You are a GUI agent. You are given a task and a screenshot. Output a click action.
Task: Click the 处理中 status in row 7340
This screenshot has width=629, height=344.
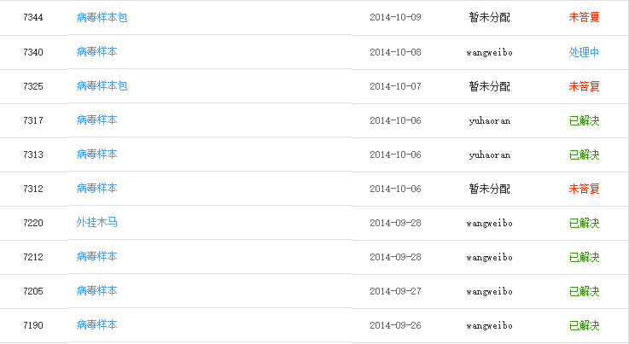click(584, 52)
